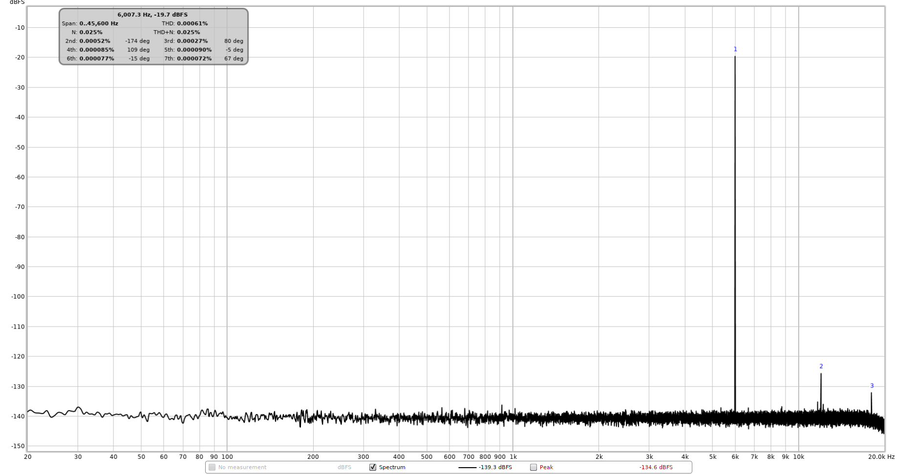The height and width of the screenshot is (474, 898).
Task: Select the black Spectrum line sample in legend
Action: 467,468
